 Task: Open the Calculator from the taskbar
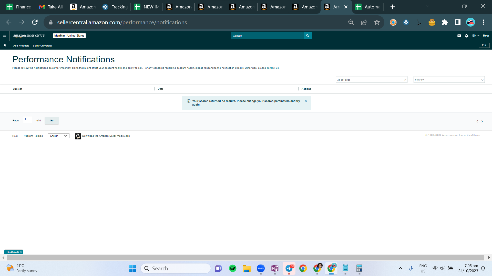coord(359,268)
